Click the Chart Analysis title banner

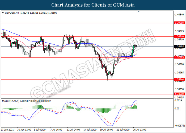[93, 5]
